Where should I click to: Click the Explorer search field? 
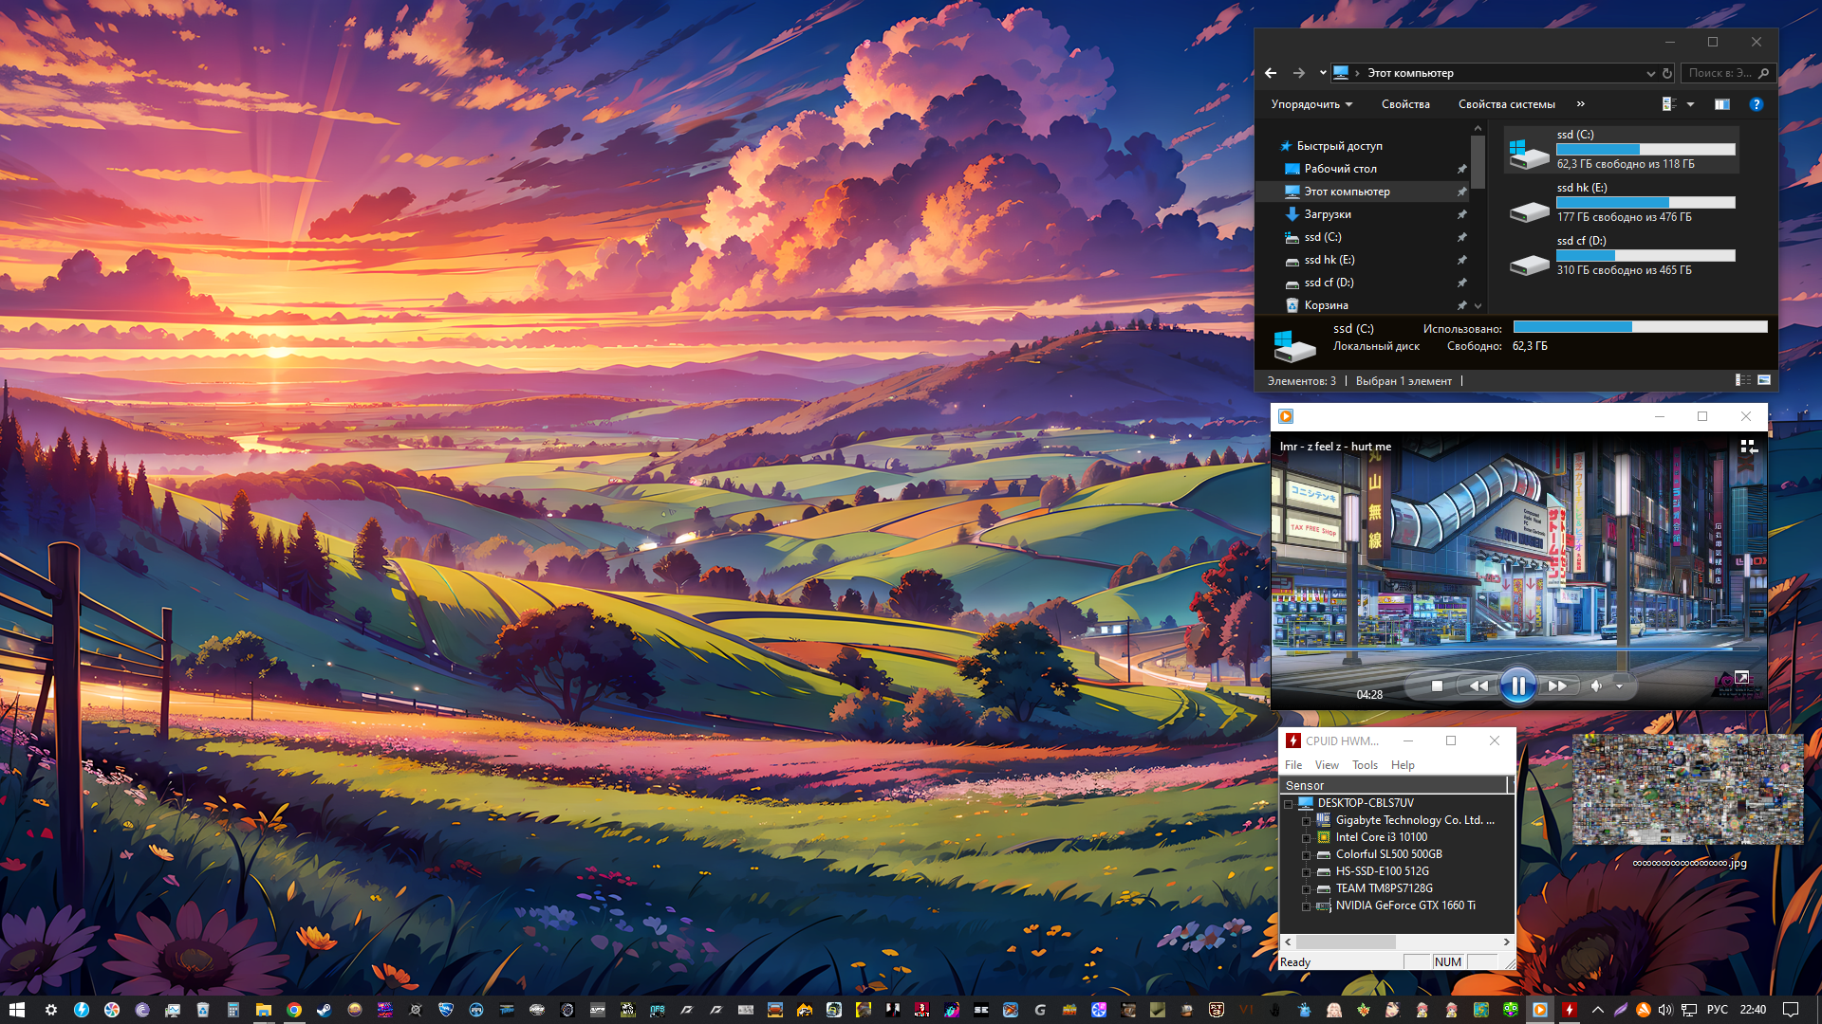click(1727, 73)
